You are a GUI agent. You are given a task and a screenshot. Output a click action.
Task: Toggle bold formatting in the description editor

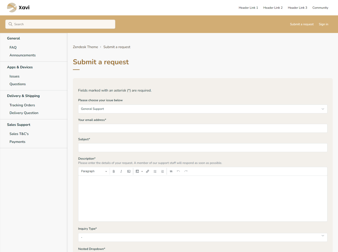pos(114,171)
